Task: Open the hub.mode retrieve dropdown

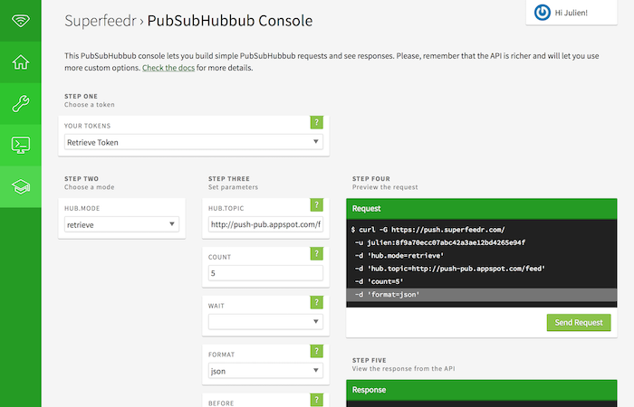Action: [x=121, y=224]
